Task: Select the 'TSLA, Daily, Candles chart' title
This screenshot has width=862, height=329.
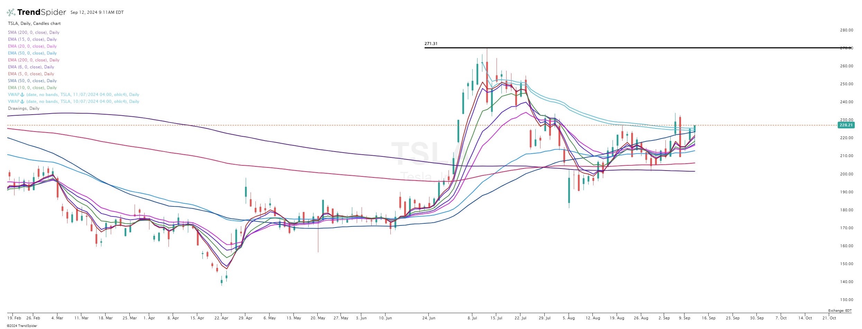Action: [x=34, y=23]
